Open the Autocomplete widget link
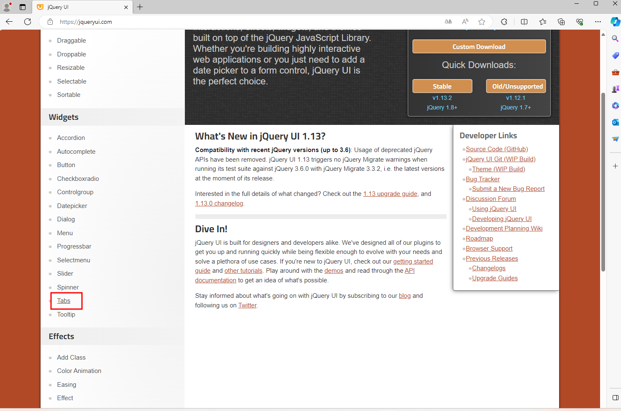The width and height of the screenshot is (621, 411). coord(76,152)
